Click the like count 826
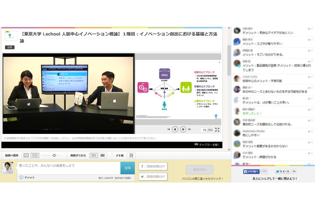The image size is (315, 209). click(264, 172)
